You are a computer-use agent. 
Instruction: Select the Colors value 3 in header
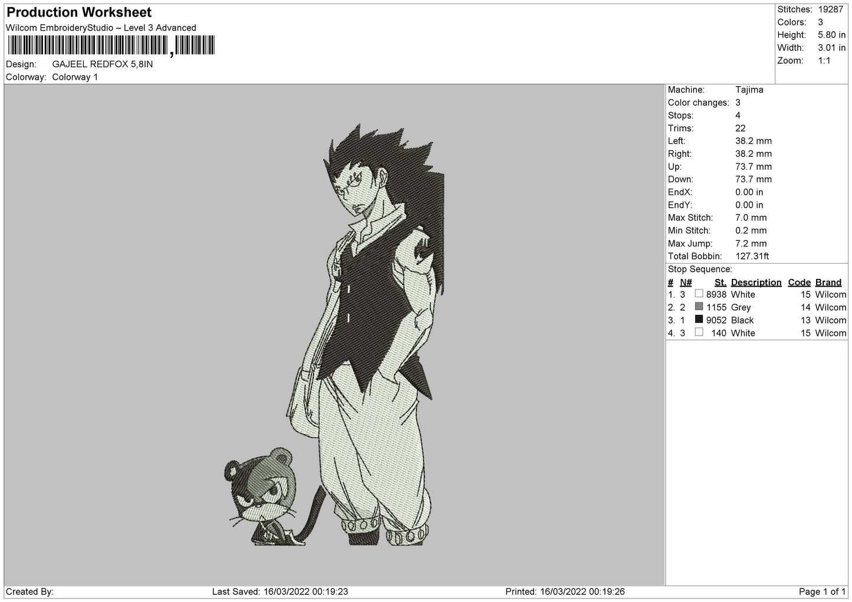coord(821,22)
